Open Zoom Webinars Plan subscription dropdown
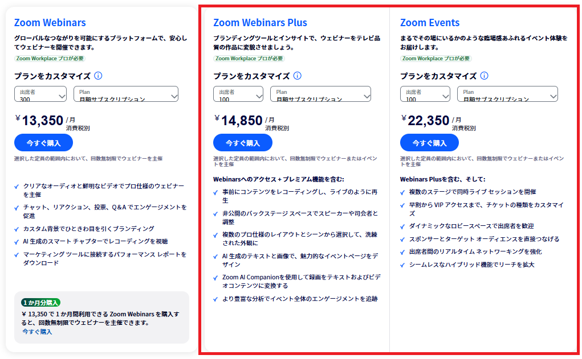This screenshot has width=582, height=359. click(126, 94)
